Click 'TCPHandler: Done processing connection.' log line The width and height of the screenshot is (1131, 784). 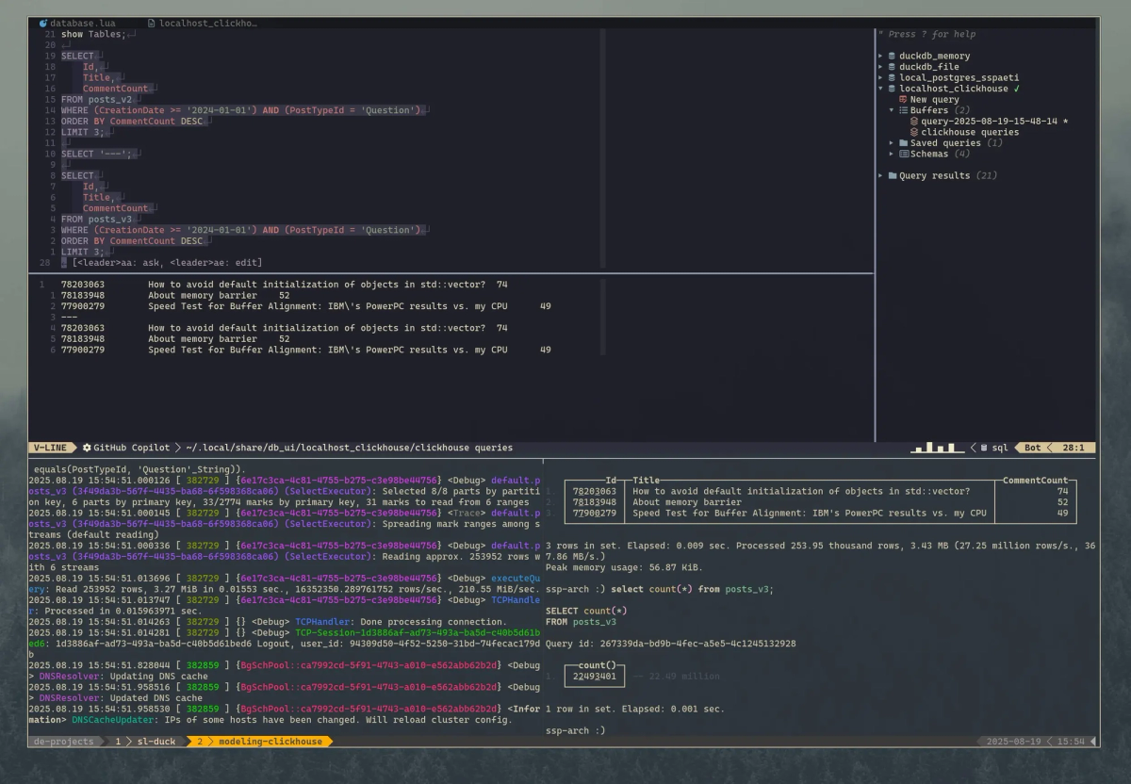pyautogui.click(x=401, y=622)
